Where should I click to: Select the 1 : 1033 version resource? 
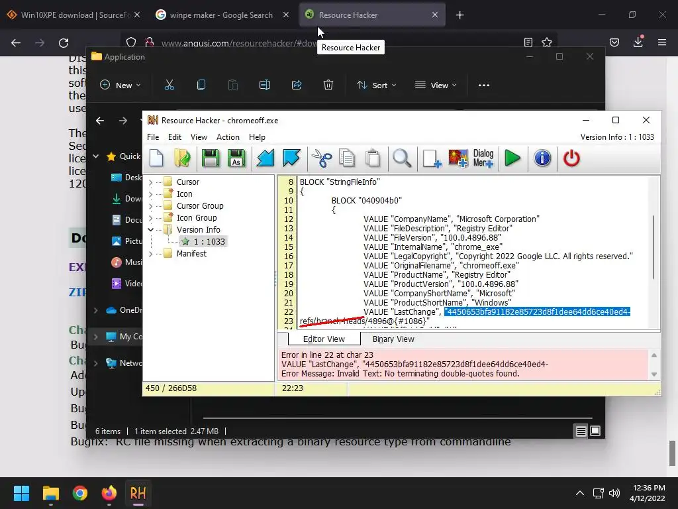[203, 241]
